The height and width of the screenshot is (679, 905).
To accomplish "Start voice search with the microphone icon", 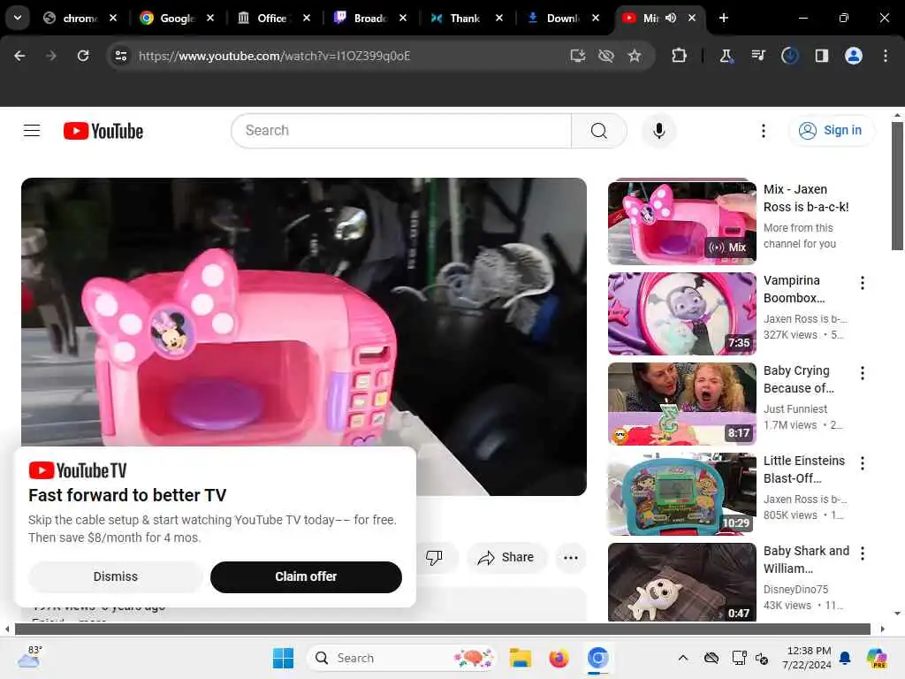I will pos(658,131).
